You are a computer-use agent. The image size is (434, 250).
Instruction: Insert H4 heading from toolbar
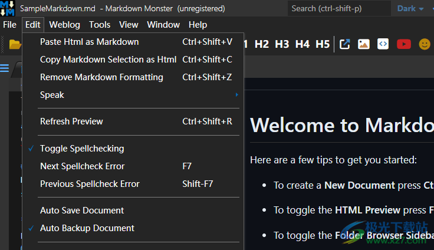(x=303, y=44)
